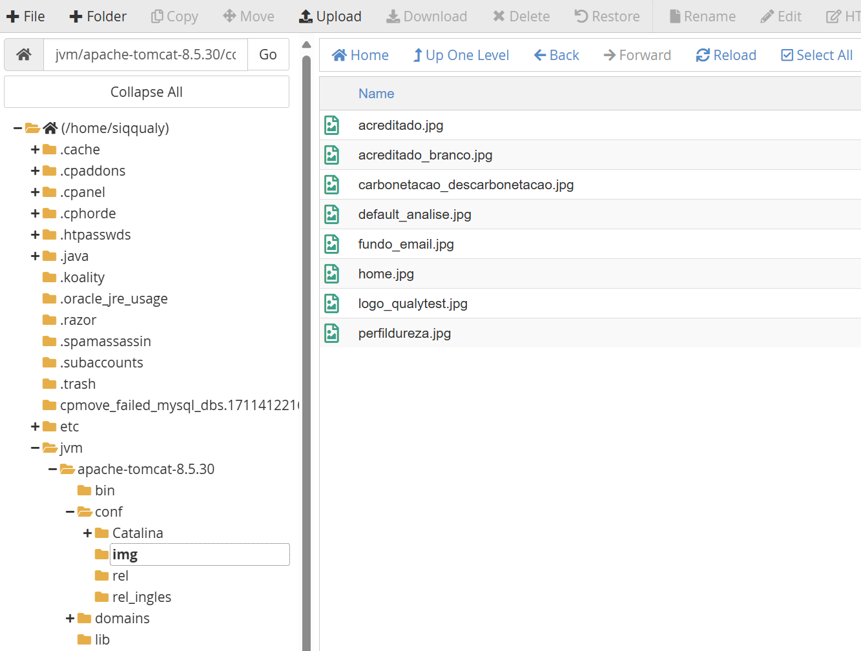
Task: Expand the domains folder
Action: point(70,618)
